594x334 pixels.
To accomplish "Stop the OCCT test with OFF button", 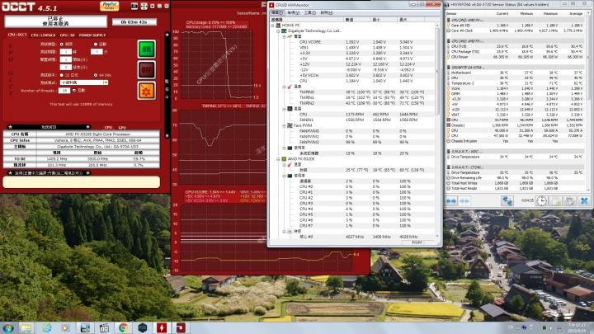I will pyautogui.click(x=146, y=69).
